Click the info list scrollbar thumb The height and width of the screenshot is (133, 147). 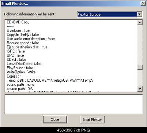coord(140,67)
